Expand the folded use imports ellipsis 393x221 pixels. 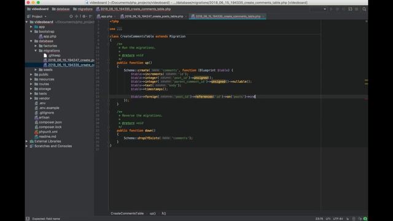119,29
